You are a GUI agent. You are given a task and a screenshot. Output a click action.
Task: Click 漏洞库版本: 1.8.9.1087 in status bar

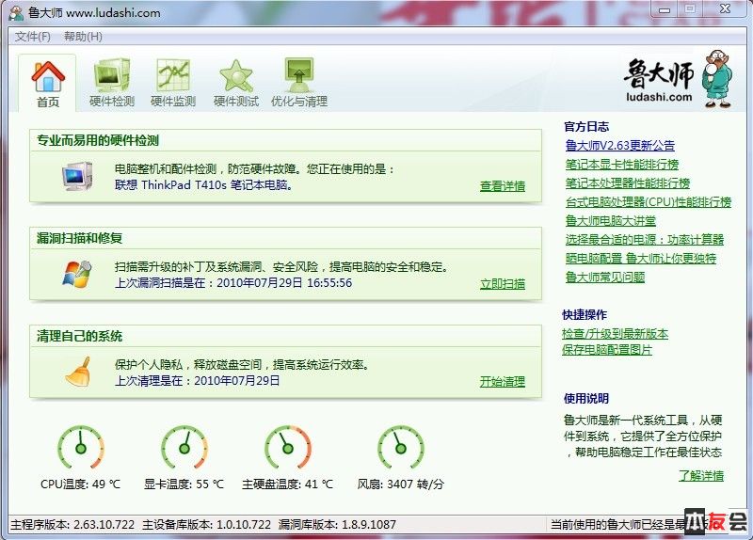pos(337,525)
